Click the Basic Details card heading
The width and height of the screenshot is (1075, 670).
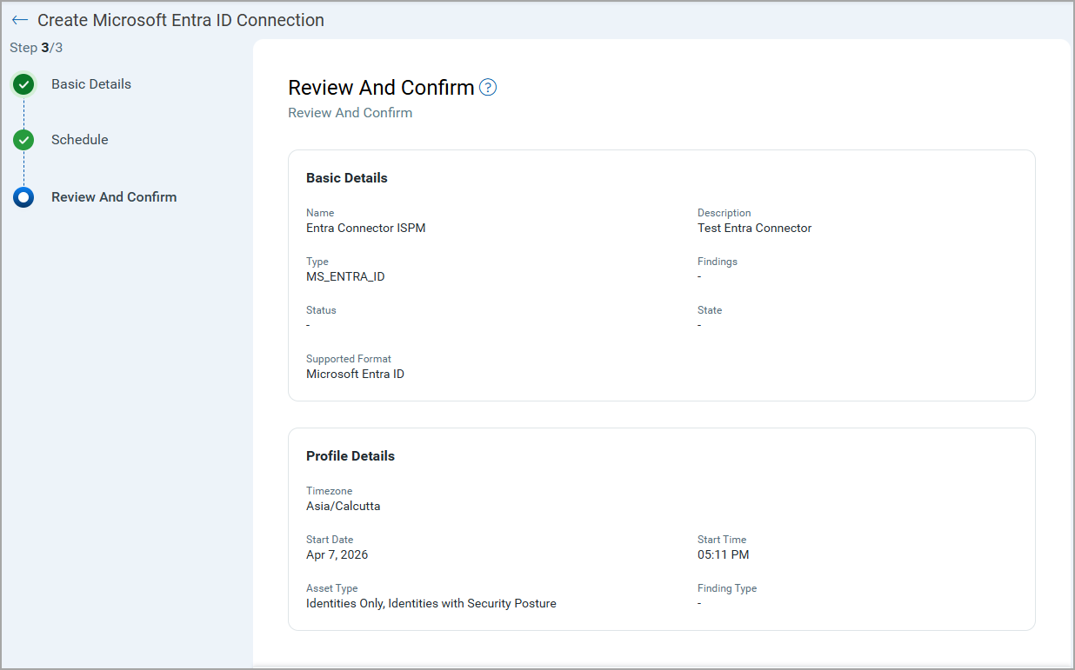tap(347, 178)
